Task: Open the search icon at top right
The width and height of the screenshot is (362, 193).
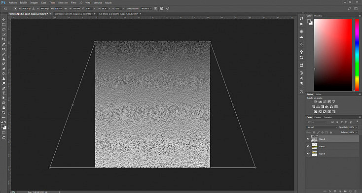Action: coord(349,8)
